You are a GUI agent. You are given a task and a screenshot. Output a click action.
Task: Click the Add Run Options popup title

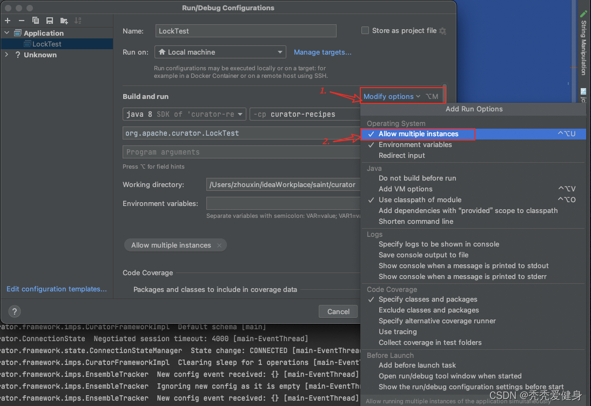[x=474, y=109]
